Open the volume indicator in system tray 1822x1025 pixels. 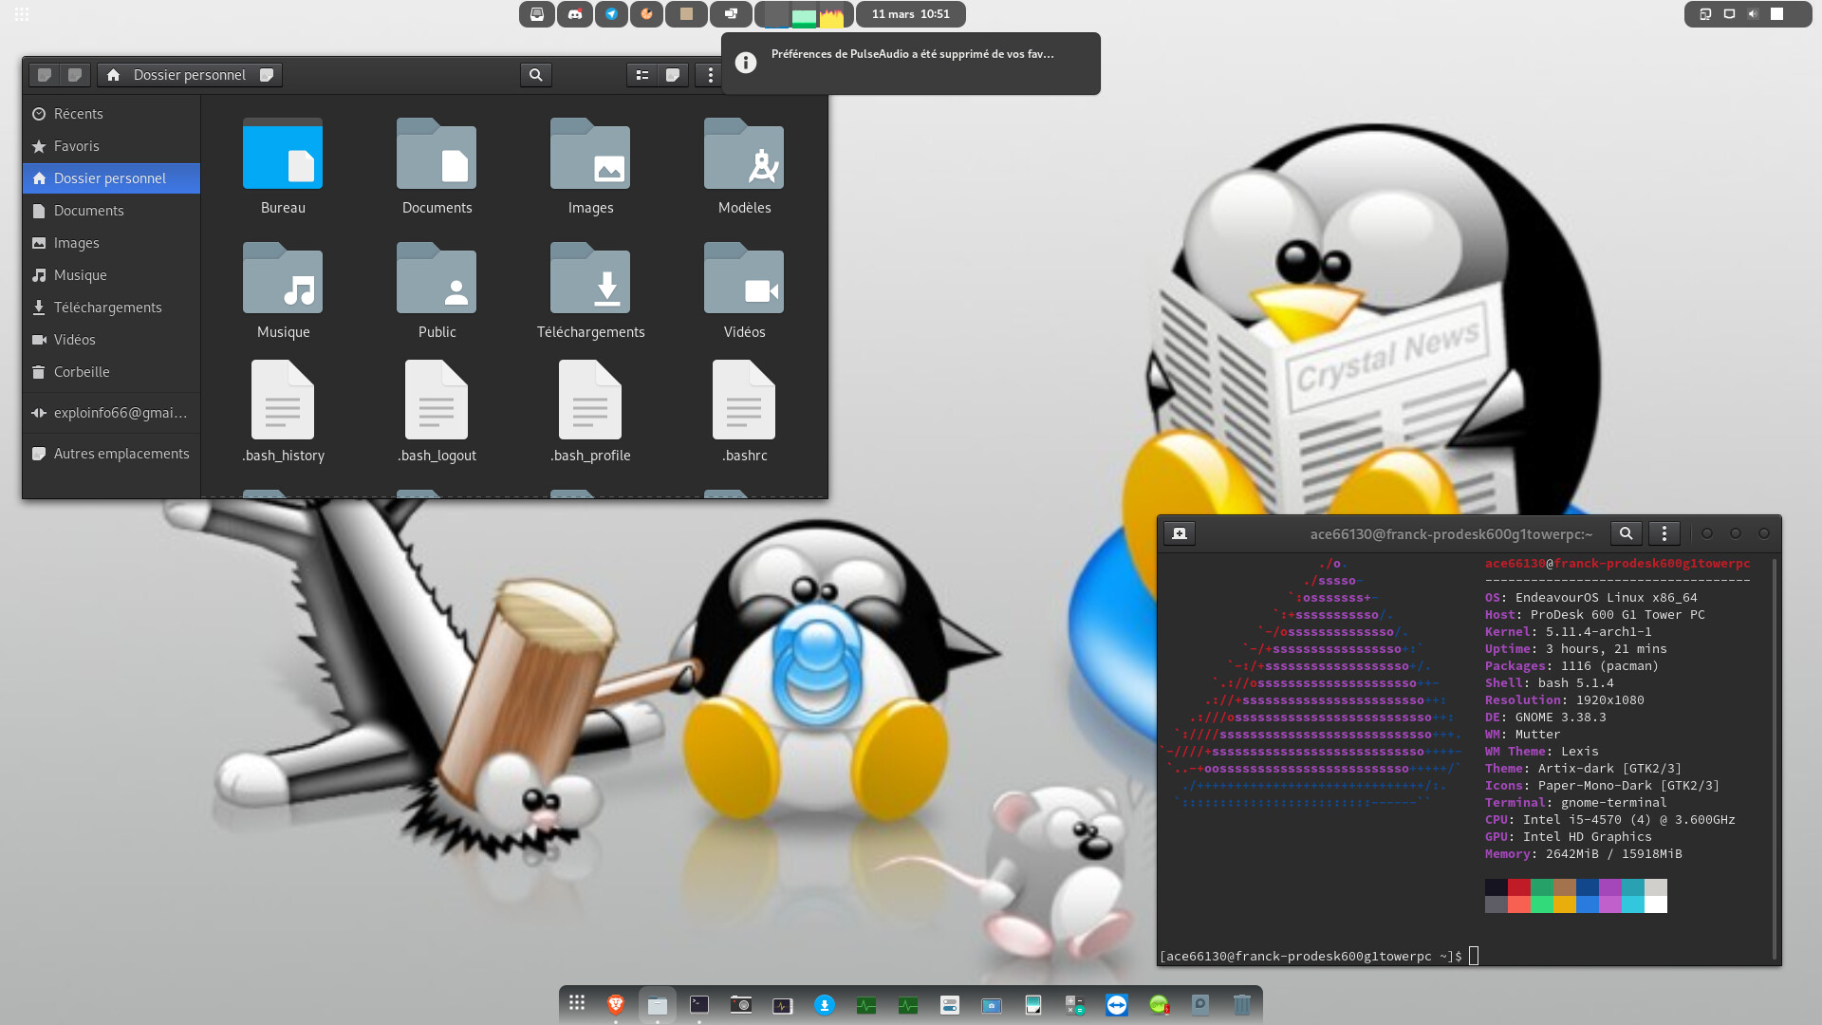click(1753, 14)
